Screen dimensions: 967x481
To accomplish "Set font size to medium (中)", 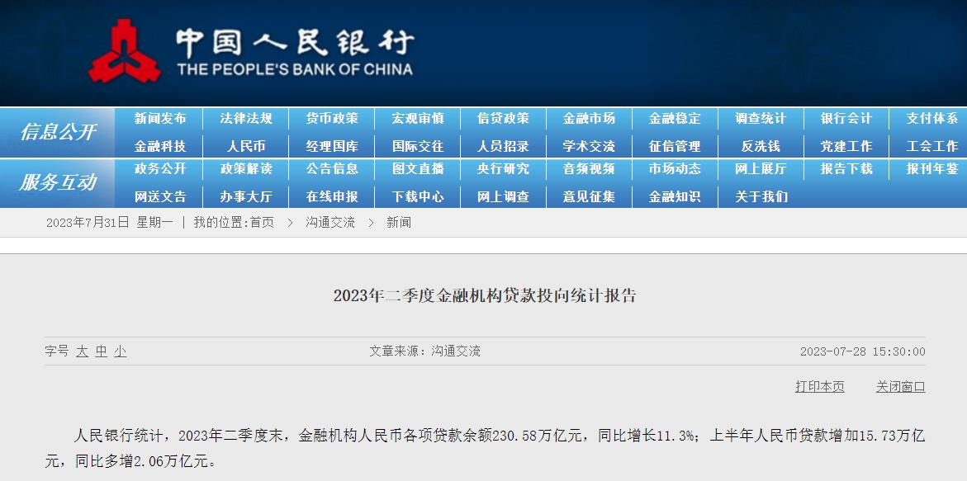I will pos(101,351).
